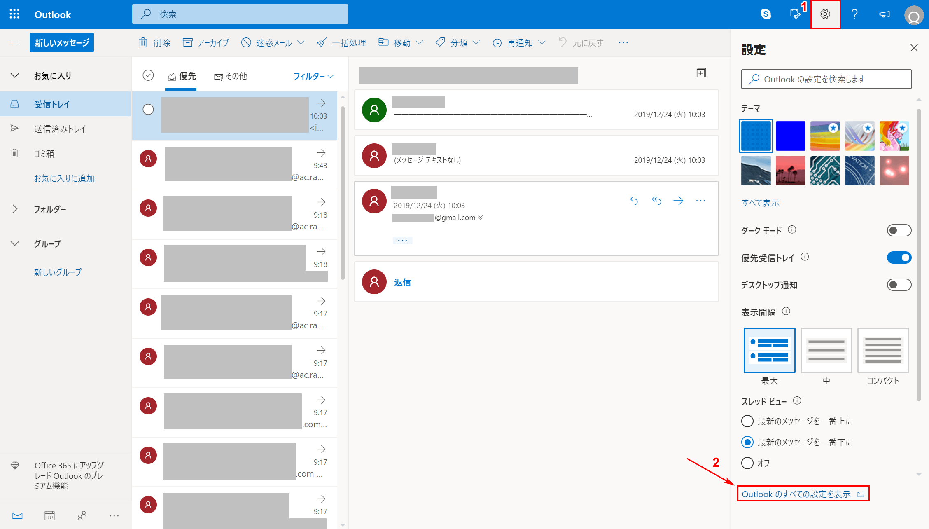Open the app launcher grid icon

(x=14, y=14)
